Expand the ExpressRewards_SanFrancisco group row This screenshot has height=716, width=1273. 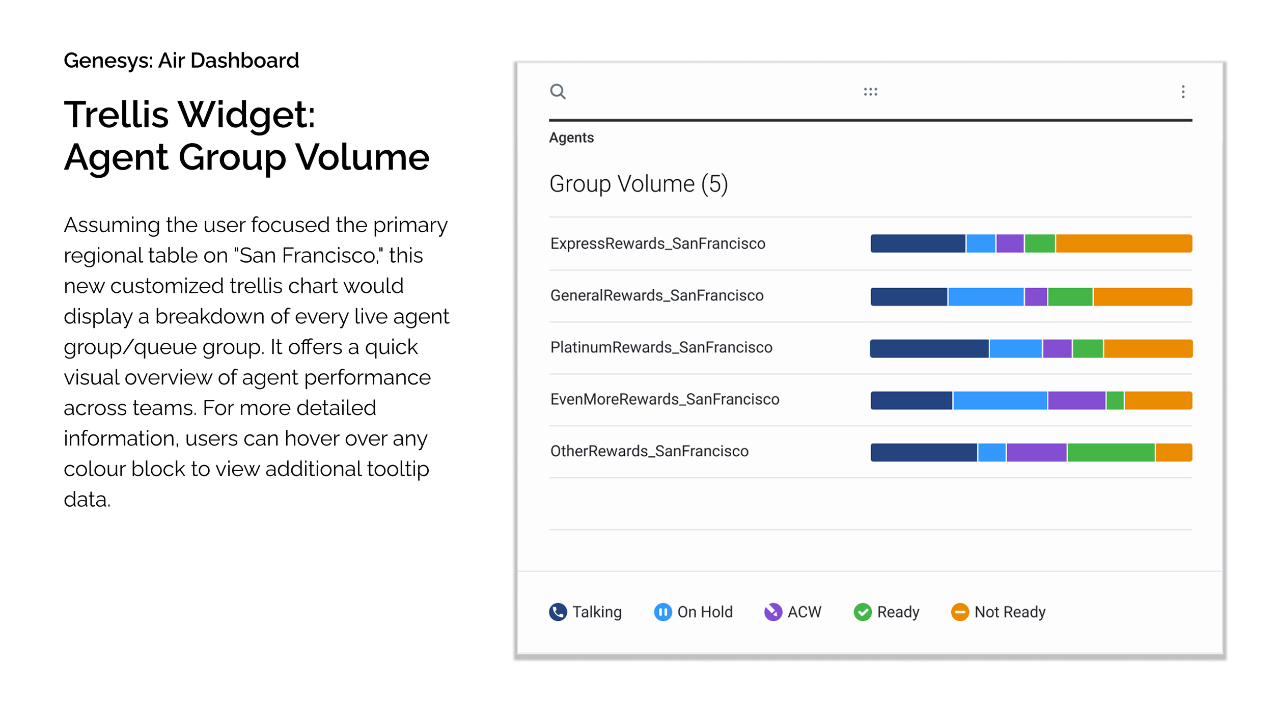click(658, 243)
